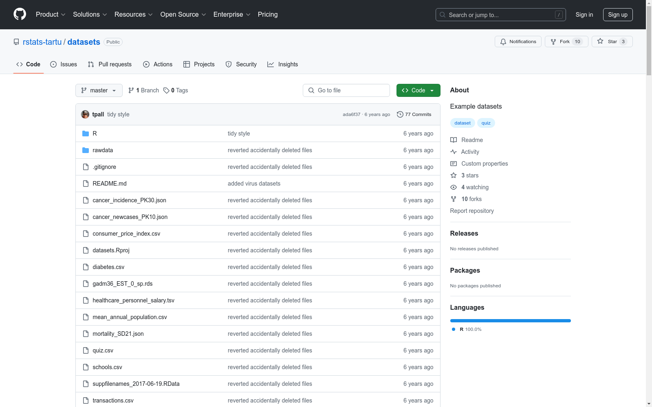
Task: Click the file icon of schools.csv
Action: 86,367
